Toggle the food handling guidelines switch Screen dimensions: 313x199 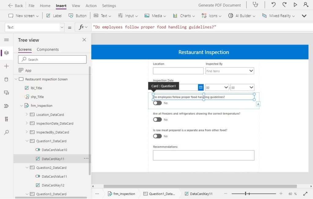(x=157, y=103)
